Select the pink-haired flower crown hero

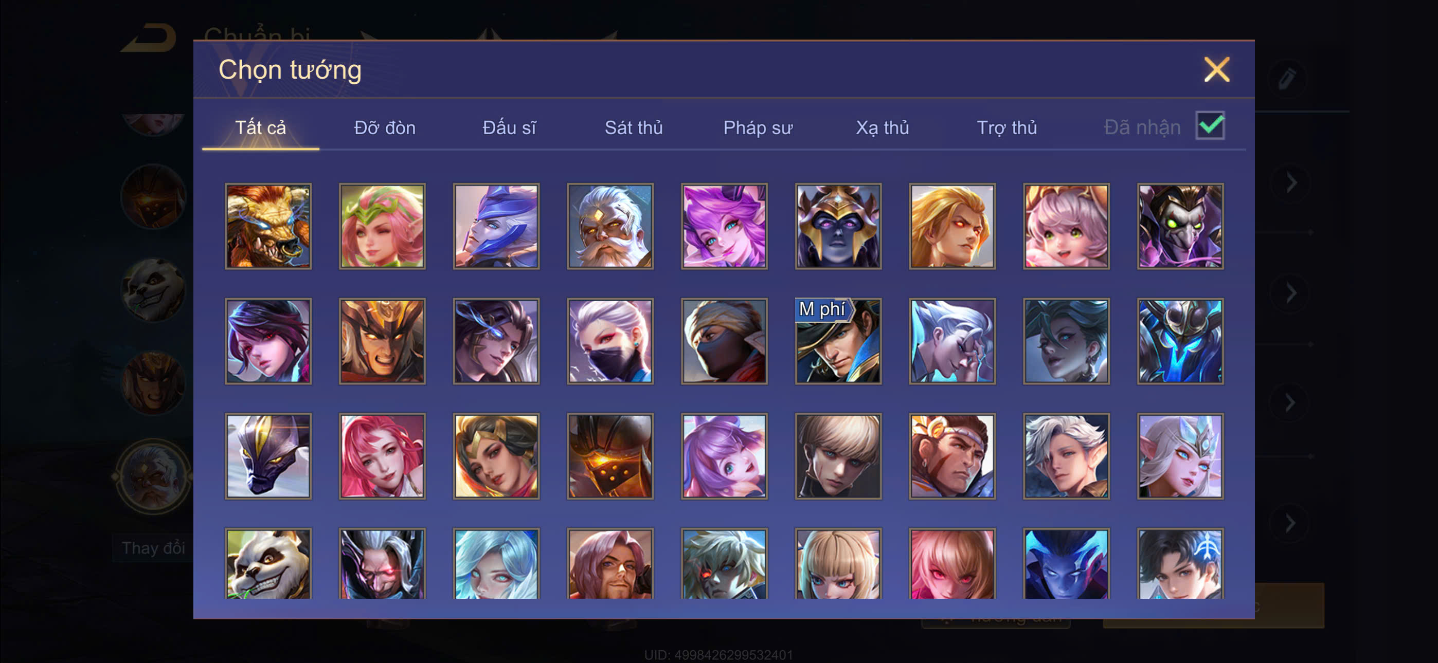tap(383, 226)
